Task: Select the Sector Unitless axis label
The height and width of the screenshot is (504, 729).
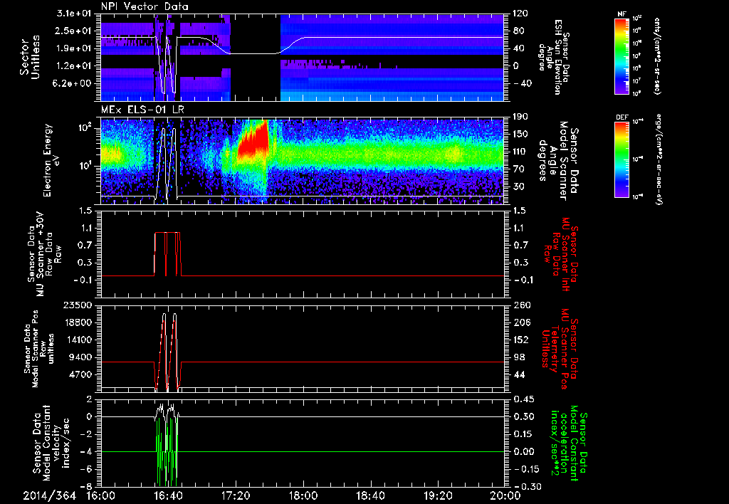Action: [x=30, y=57]
